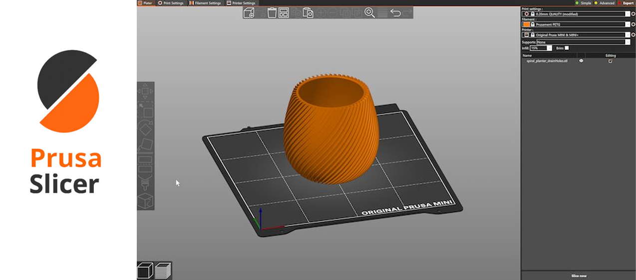Switch to the Print Settings tab
Screen dimensions: 636x280
[171, 3]
